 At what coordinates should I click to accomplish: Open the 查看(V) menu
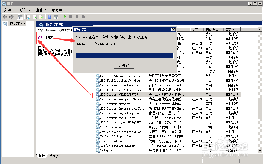point(42,10)
